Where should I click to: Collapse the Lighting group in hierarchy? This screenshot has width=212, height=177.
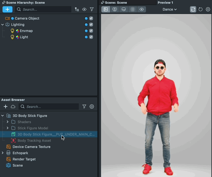point(2,25)
